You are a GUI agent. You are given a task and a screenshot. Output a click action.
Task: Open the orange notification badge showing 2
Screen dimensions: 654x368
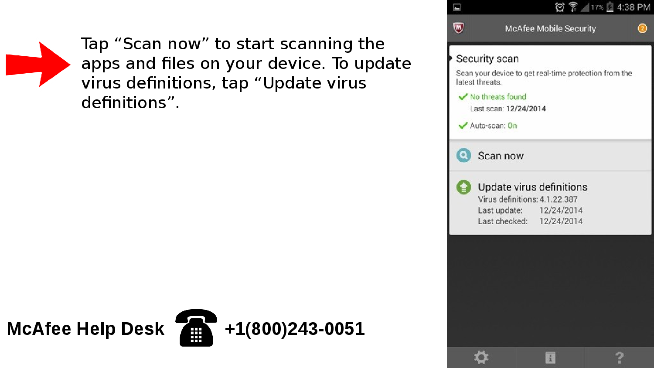[x=642, y=28]
